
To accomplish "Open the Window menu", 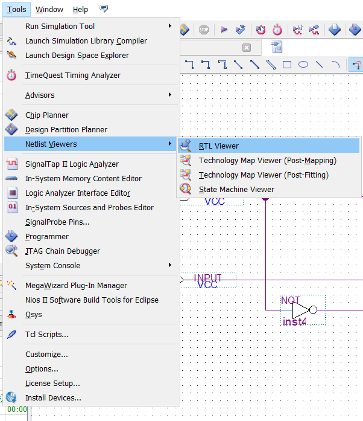I will 49,10.
